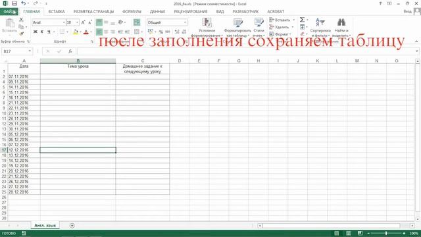Expand the Формат cells dropdown
This screenshot has width=421, height=237.
291,34
